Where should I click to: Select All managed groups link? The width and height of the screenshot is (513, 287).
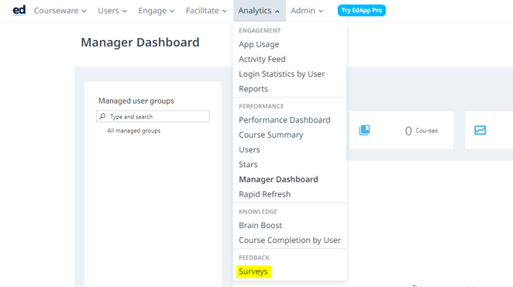point(134,131)
